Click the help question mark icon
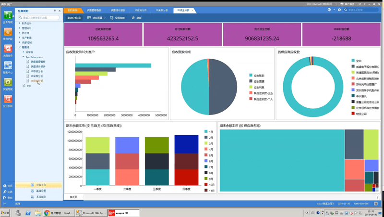Viewport: 384px width, 217px height. pyautogui.click(x=339, y=10)
